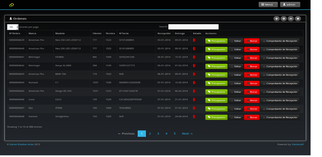Open the records per page dropdown
Screen dimensions: 322x157
13,27
